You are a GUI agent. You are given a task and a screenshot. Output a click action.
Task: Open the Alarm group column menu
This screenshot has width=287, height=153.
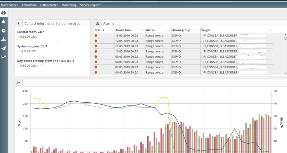[x=197, y=30]
